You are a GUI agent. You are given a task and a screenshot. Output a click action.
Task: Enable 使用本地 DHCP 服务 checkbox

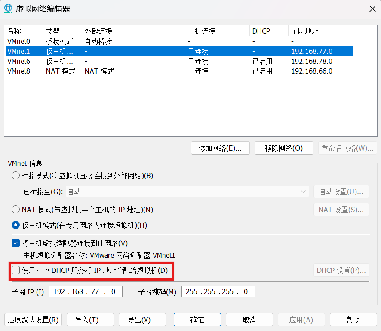click(16, 270)
